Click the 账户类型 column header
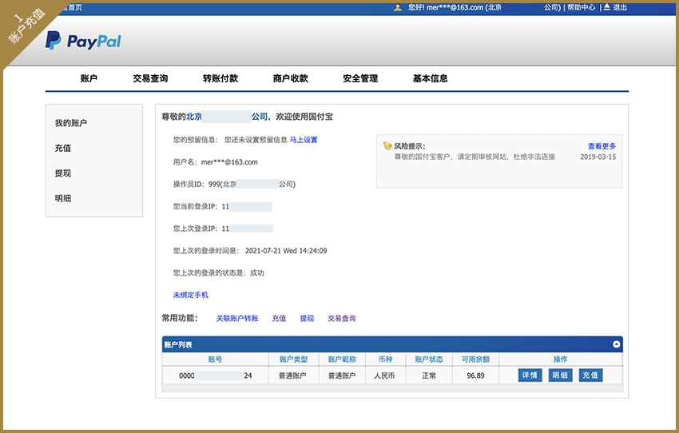The width and height of the screenshot is (679, 433). 294,360
